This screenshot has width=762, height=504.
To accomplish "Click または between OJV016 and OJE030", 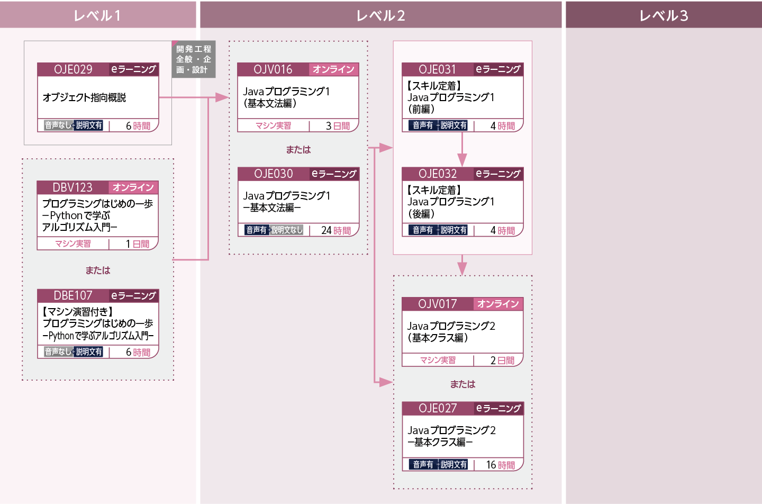I will point(298,150).
